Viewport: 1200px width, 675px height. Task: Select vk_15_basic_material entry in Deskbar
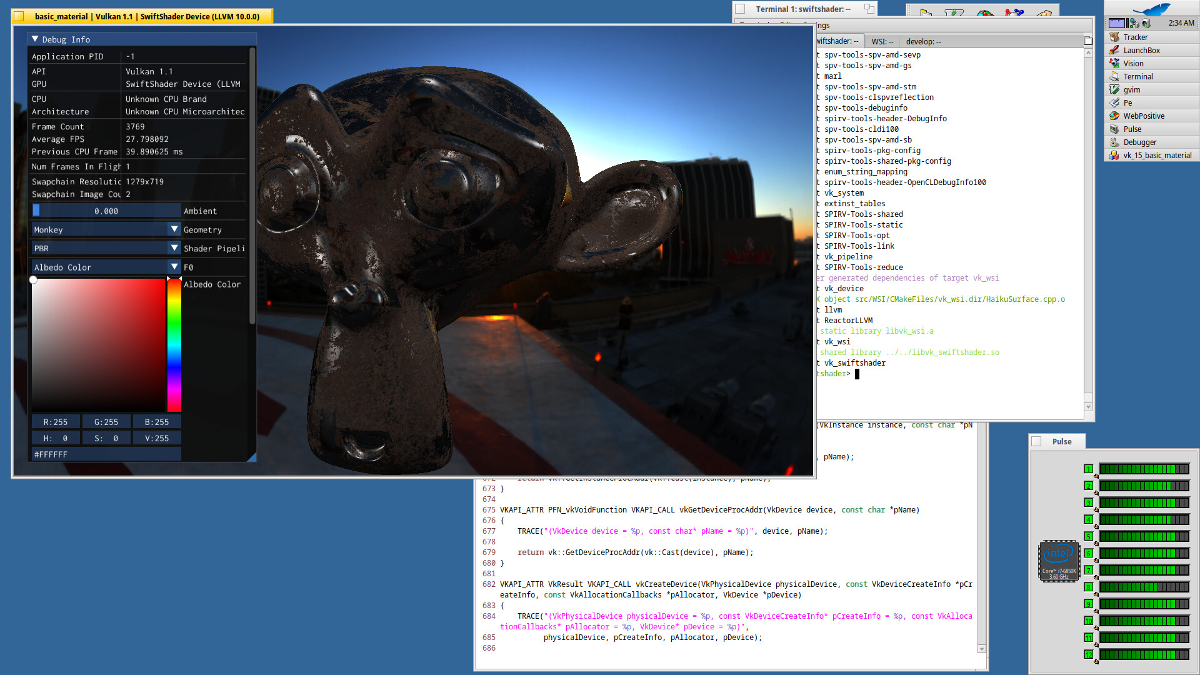pyautogui.click(x=1152, y=155)
